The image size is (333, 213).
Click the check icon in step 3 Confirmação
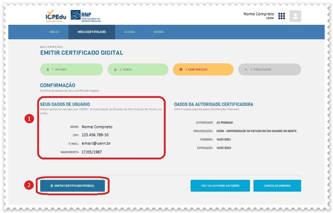(x=181, y=69)
